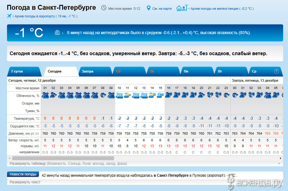Click the sensor report text in the blue banner
The height and width of the screenshot is (191, 288).
tap(159, 33)
